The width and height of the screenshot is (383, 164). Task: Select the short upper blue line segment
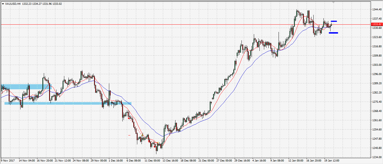pos(334,21)
